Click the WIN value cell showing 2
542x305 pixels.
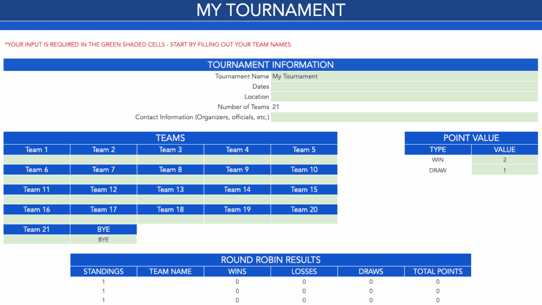click(504, 159)
